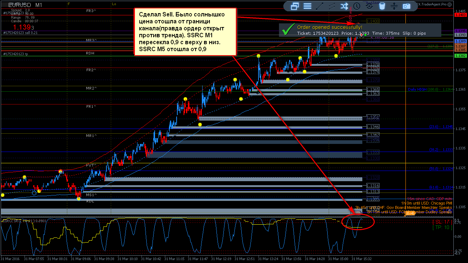This screenshot has height=263, width=468.
Task: Click the blue 1.1389 price axis tag
Action: click(x=460, y=41)
